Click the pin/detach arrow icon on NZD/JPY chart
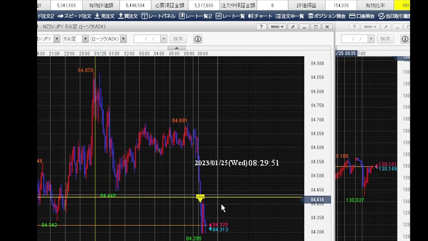This screenshot has height=241, width=428. pyautogui.click(x=293, y=27)
